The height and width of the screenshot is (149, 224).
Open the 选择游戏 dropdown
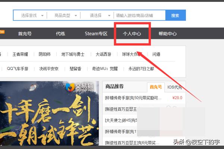[x=32, y=16]
